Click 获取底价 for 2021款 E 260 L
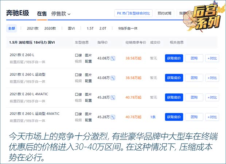Viewport: 226px width, 164px height. click(x=174, y=58)
